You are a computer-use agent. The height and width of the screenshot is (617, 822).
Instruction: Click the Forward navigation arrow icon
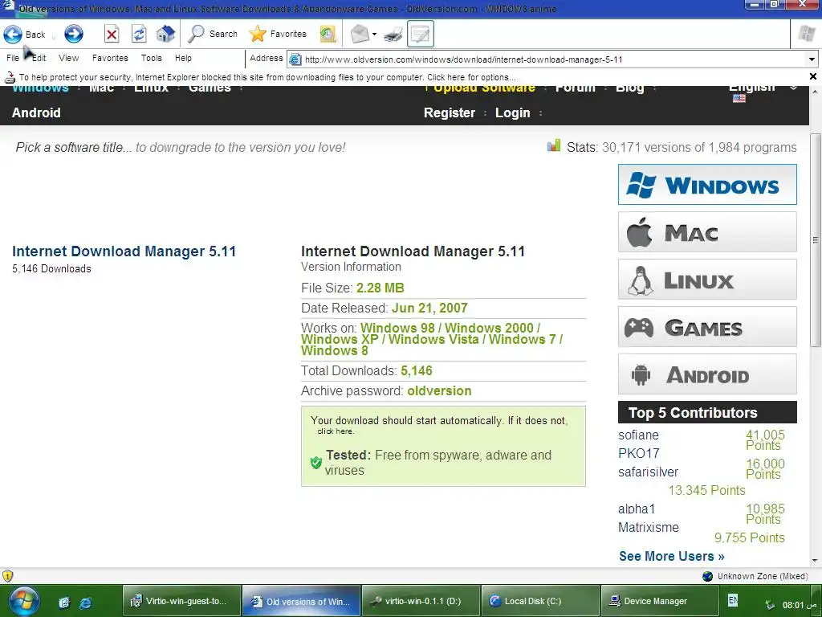[x=73, y=34]
